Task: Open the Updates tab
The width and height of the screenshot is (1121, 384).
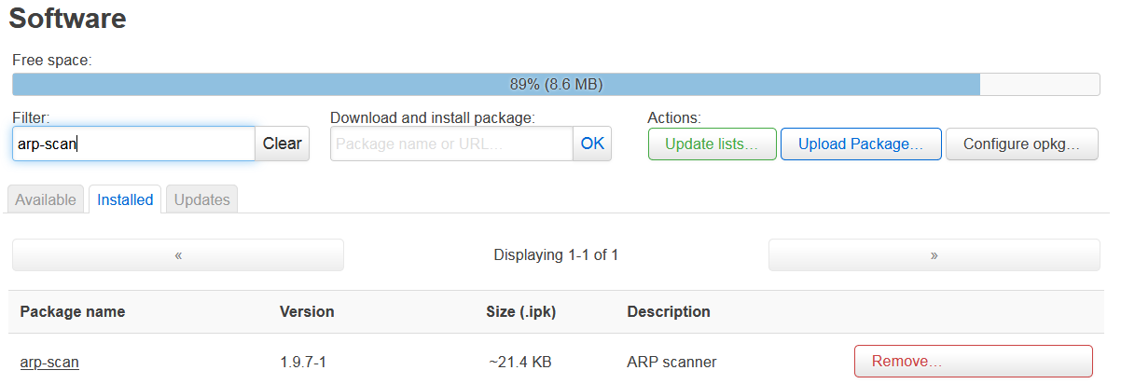Action: [x=201, y=199]
